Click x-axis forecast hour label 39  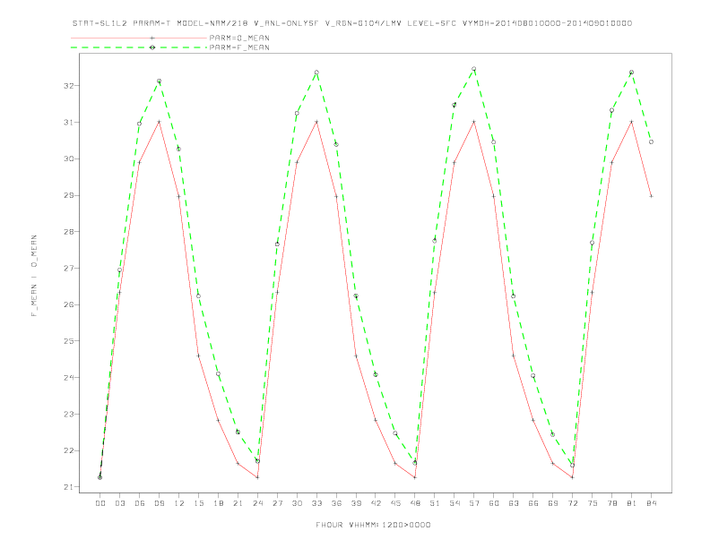[356, 503]
